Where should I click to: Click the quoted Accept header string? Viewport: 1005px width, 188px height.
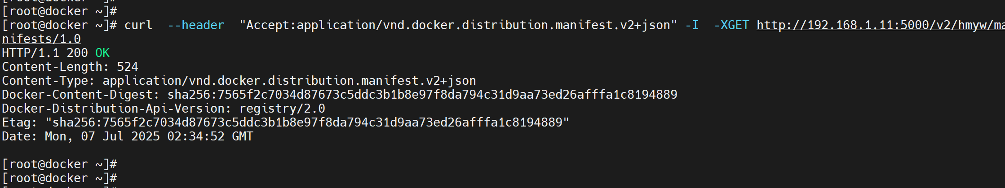pyautogui.click(x=458, y=25)
